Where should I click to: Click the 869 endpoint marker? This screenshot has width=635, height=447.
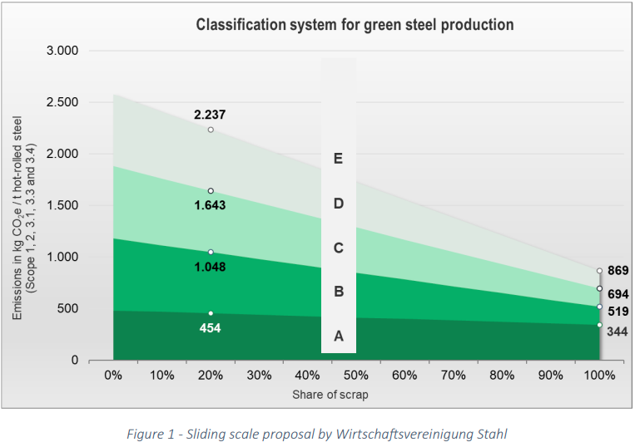(599, 271)
